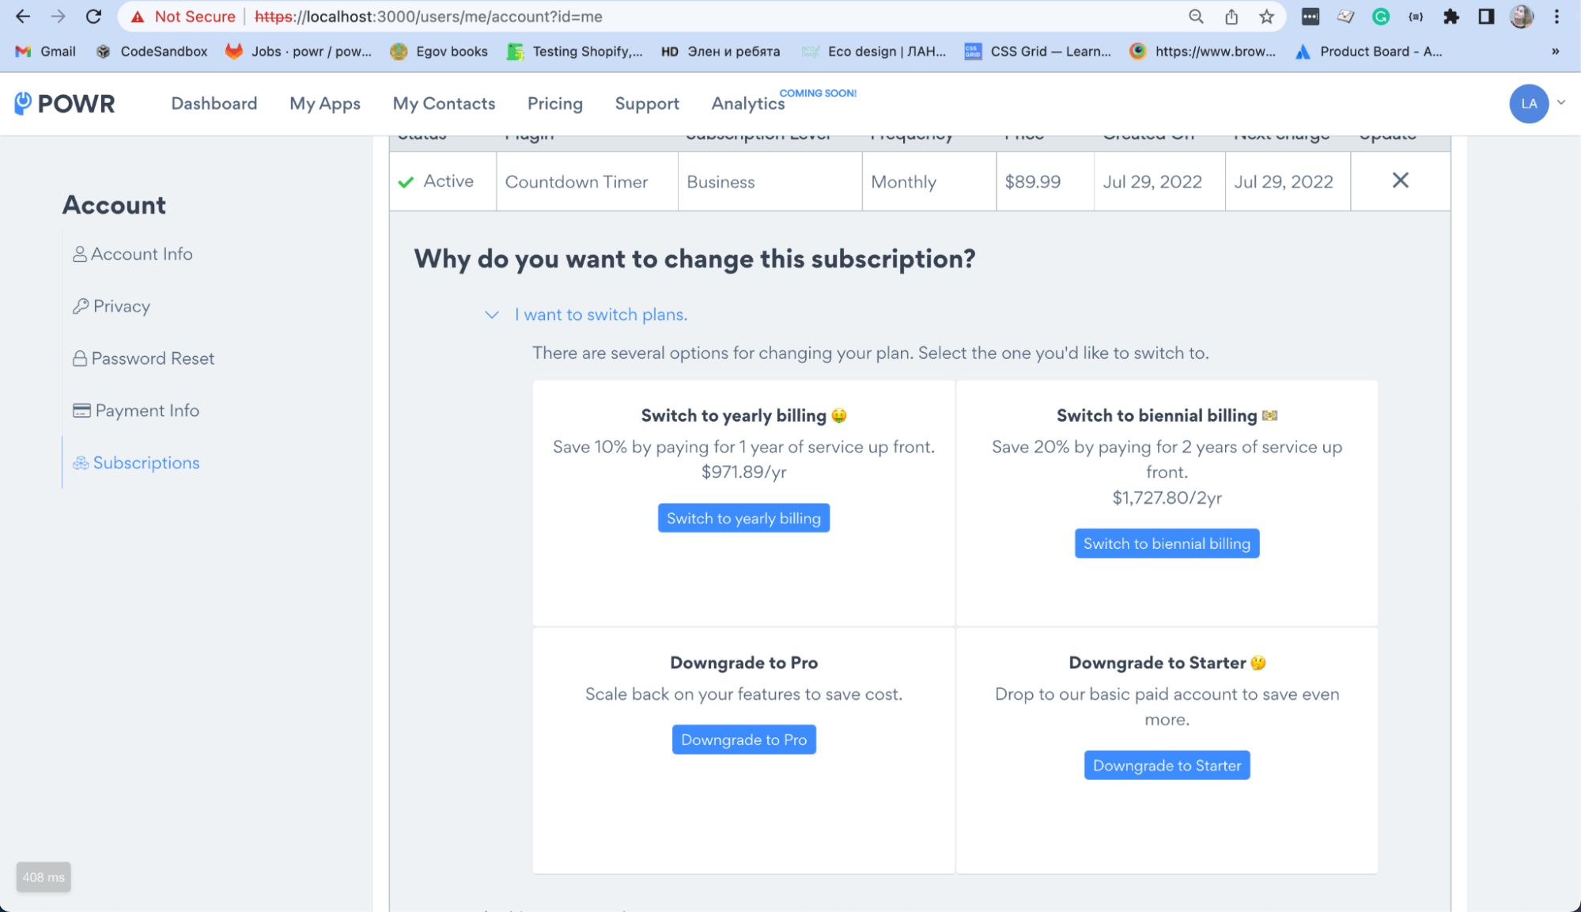1581x912 pixels.
Task: Click the Switch to biennial billing button
Action: tap(1167, 543)
